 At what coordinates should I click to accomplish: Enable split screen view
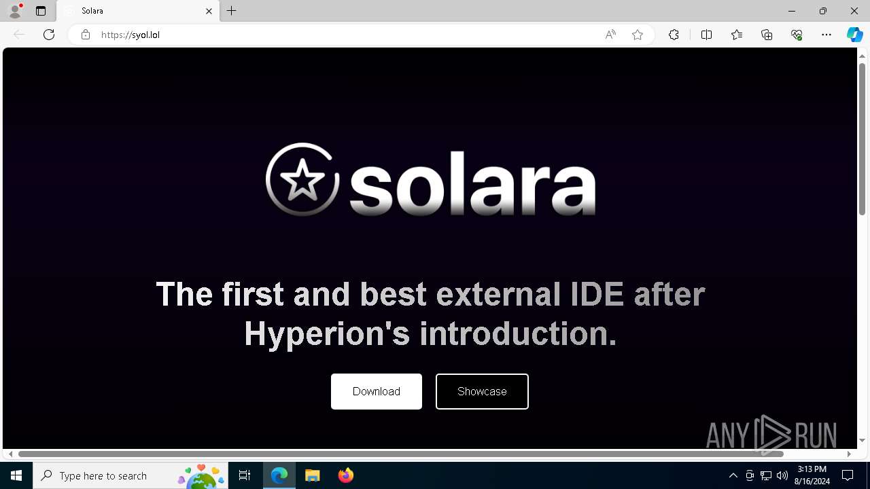(x=706, y=35)
